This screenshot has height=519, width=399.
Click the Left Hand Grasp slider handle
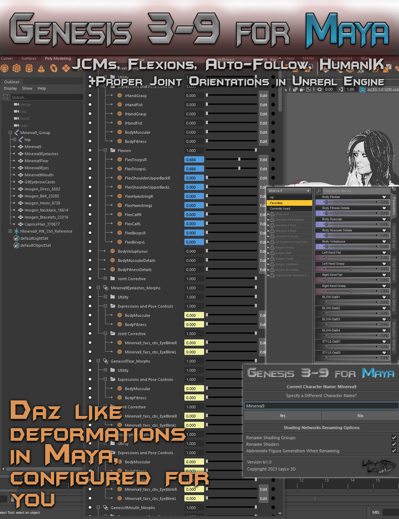(x=351, y=269)
